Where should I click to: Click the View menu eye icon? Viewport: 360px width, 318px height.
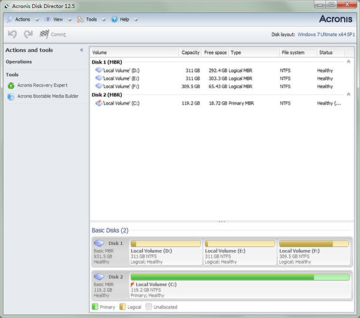pyautogui.click(x=47, y=19)
